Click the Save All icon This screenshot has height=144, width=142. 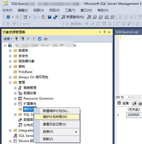coord(55,17)
